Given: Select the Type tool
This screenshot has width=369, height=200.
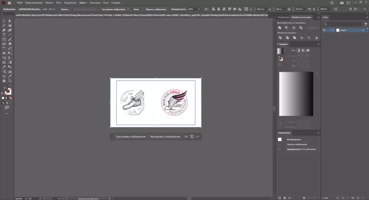Looking at the screenshot, I should pyautogui.click(x=4, y=35).
